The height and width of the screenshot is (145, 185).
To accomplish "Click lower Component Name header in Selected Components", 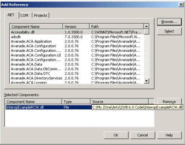I will (x=33, y=102).
